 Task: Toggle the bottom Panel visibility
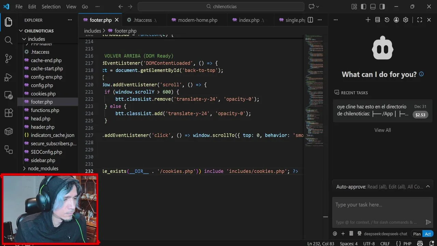point(373,6)
